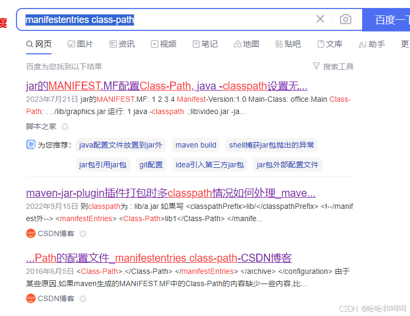
Task: Switch to the 视频 tab
Action: pyautogui.click(x=163, y=44)
